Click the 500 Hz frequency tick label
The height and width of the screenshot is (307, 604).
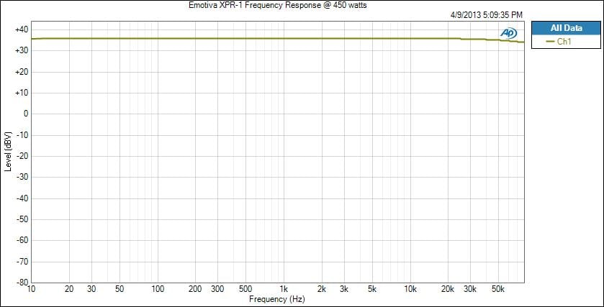(245, 289)
